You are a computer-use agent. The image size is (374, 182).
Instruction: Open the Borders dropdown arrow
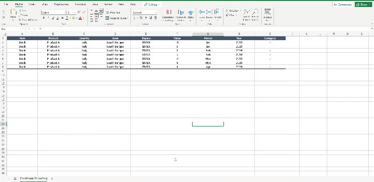click(70, 18)
